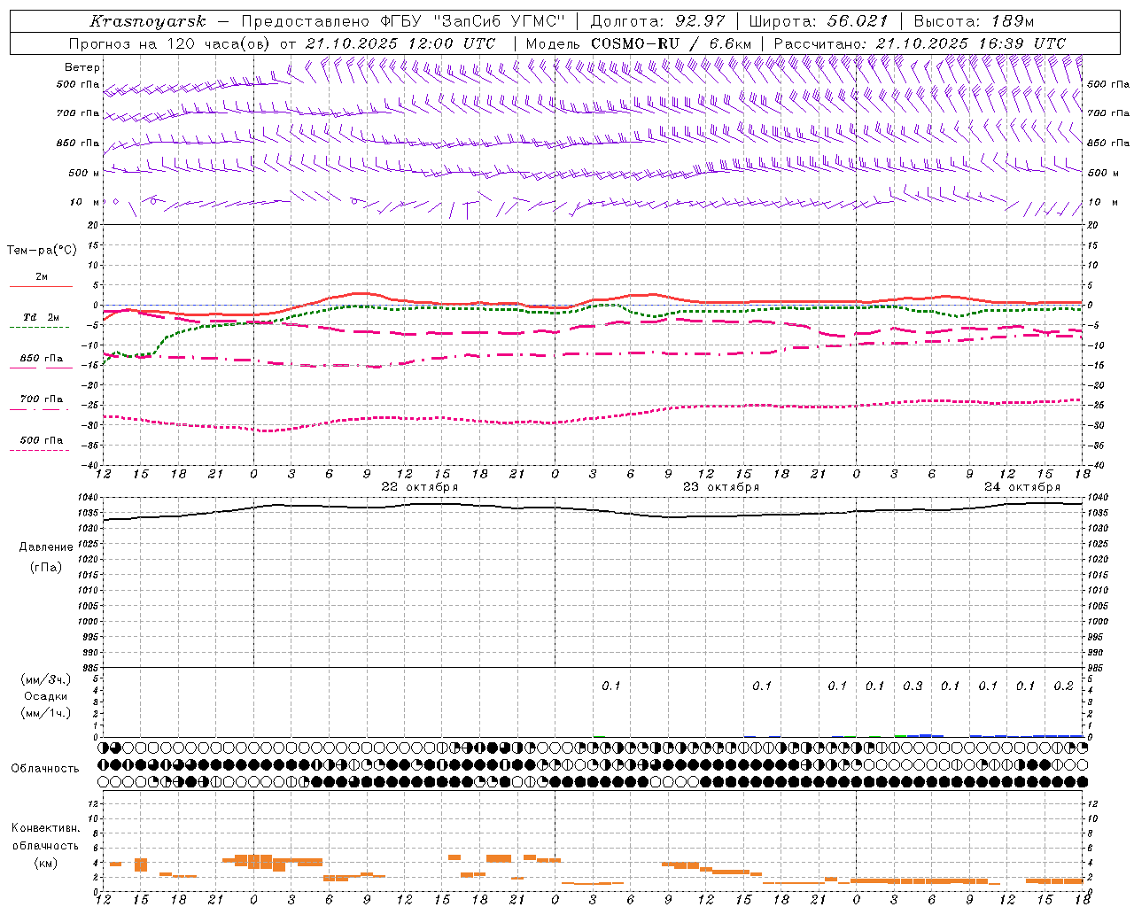Image resolution: width=1134 pixels, height=907 pixels.
Task: Click the Krasnoyarsk station title
Action: [148, 21]
